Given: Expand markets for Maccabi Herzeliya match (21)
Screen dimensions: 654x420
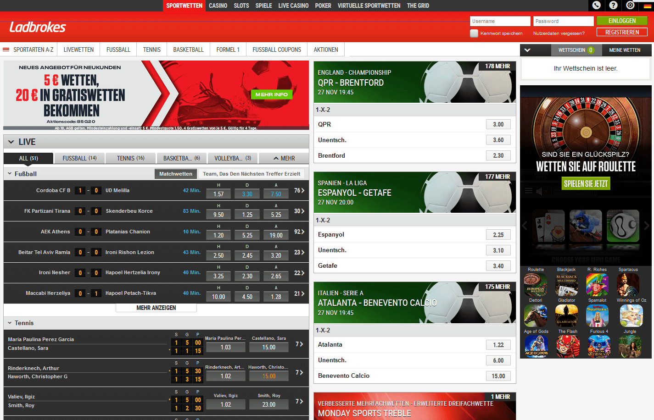Looking at the screenshot, I should pos(300,293).
